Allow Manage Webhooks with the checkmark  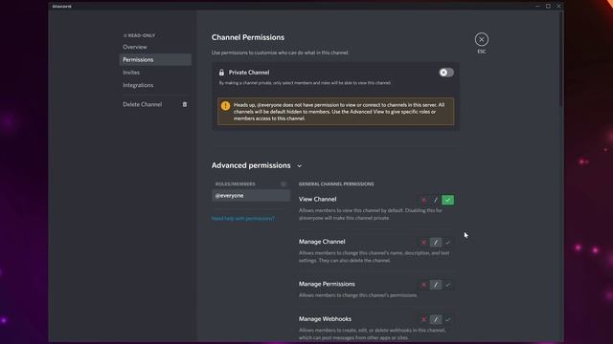pos(447,319)
